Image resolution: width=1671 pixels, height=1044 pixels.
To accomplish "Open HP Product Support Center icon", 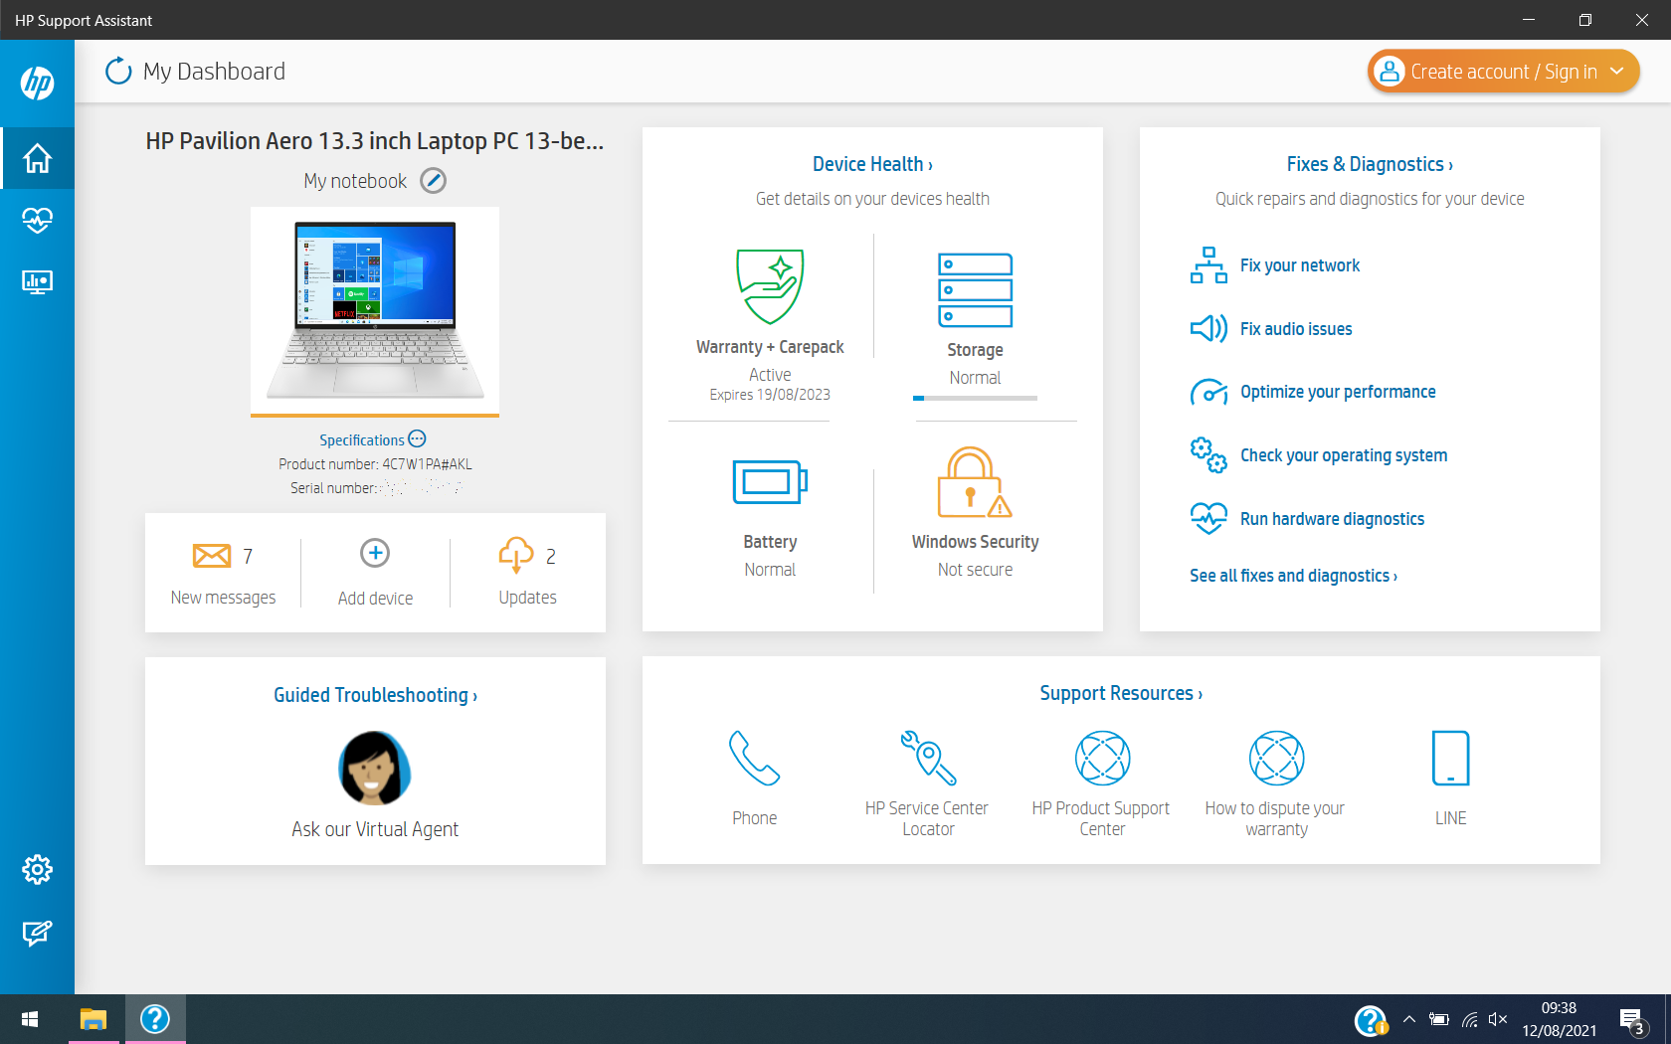I will [1102, 759].
